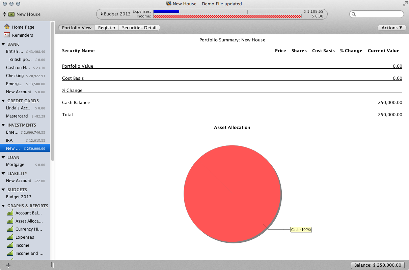This screenshot has height=270, width=409.
Task: Click the Home Page house icon
Action: click(6, 27)
